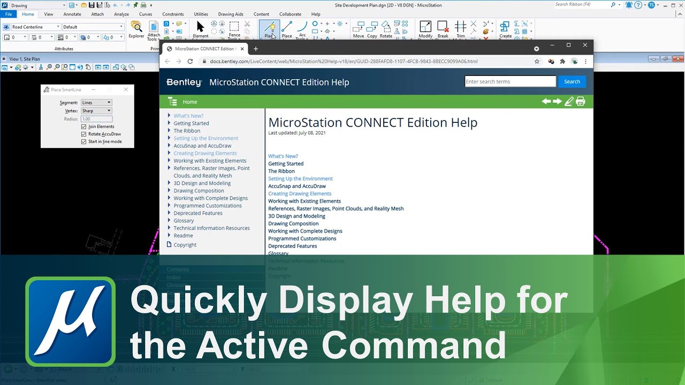Open the File tab
This screenshot has width=685, height=385.
pos(9,14)
